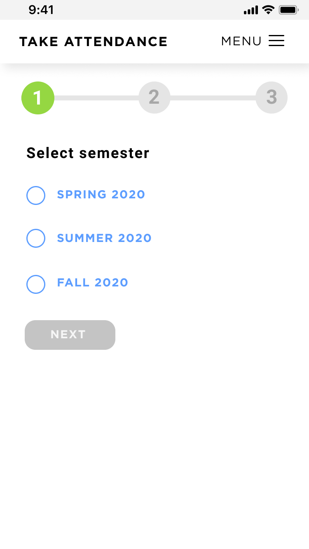309x549 pixels.
Task: Click the NEXT button
Action: (x=70, y=335)
